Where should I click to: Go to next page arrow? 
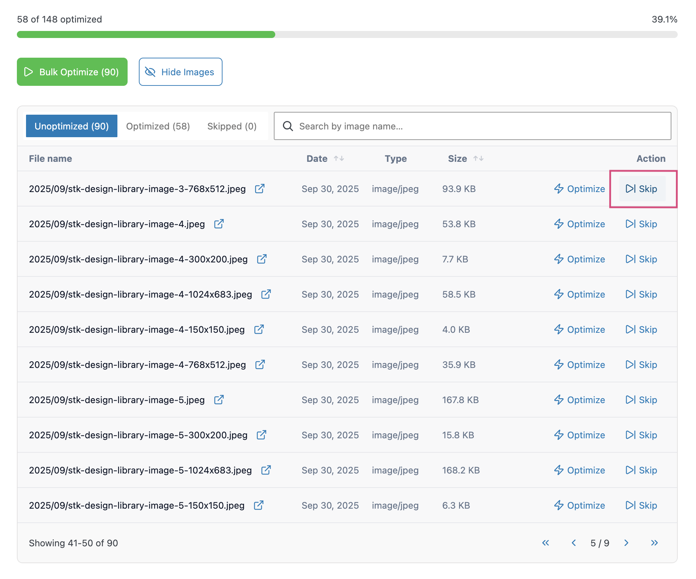pos(626,543)
